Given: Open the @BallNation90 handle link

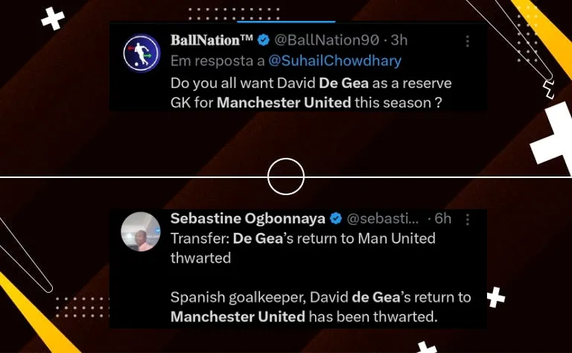Looking at the screenshot, I should (x=326, y=40).
